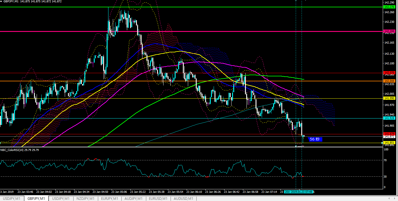Click the cyan 141.928 price label
The height and width of the screenshot is (201, 398).
click(x=389, y=118)
